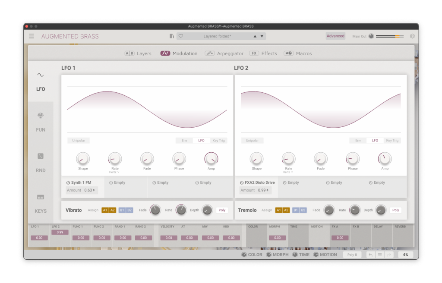Click the undo arrow in bottom bar
Screen dimensions: 442x283
pyautogui.click(x=370, y=255)
